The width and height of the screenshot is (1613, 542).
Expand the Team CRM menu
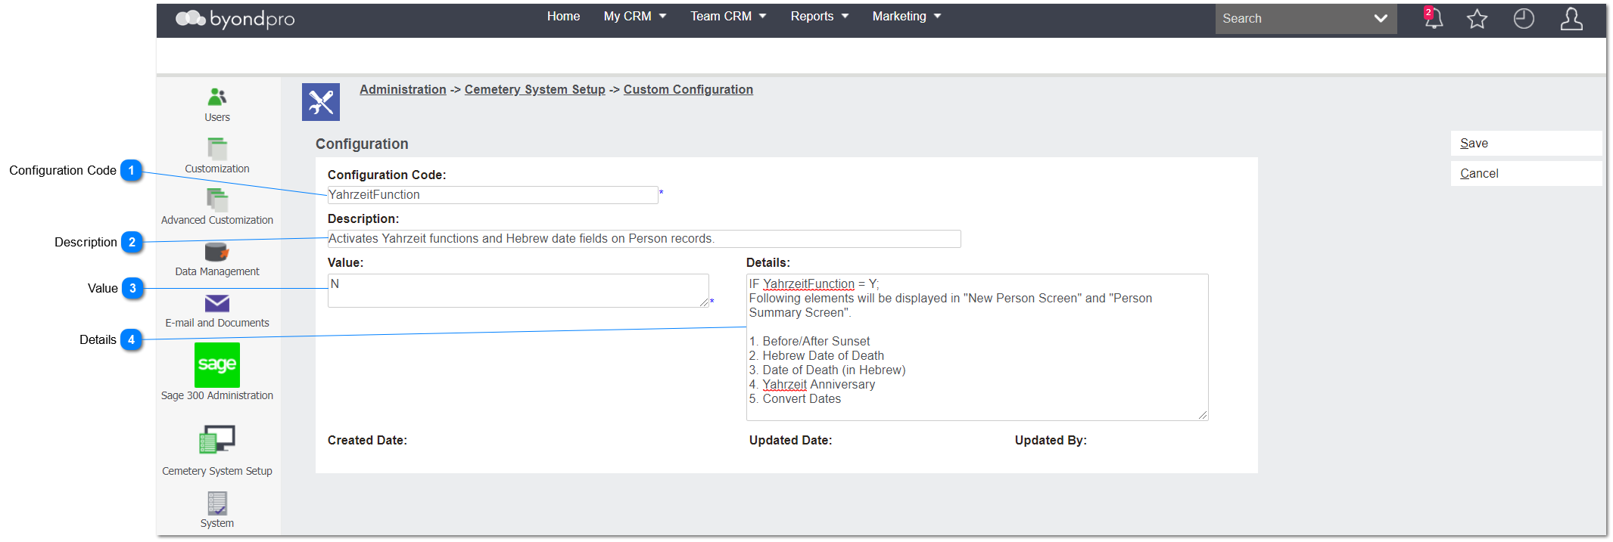pos(728,17)
